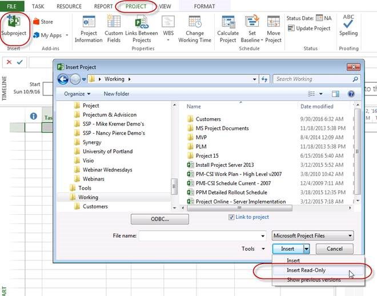Open the WBS menu icon

(x=169, y=22)
